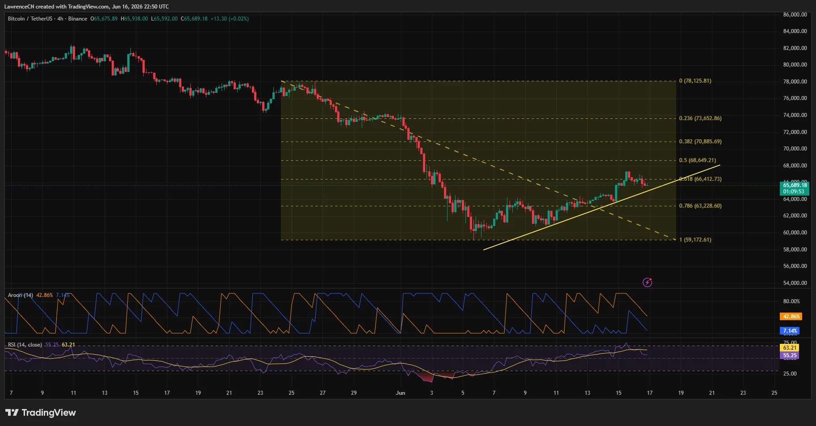Click the 74,000.00 price axis label
This screenshot has width=816, height=426.
click(x=795, y=115)
